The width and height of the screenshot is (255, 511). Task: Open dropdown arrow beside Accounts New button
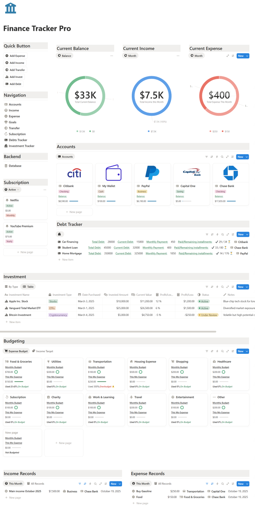[247, 157]
